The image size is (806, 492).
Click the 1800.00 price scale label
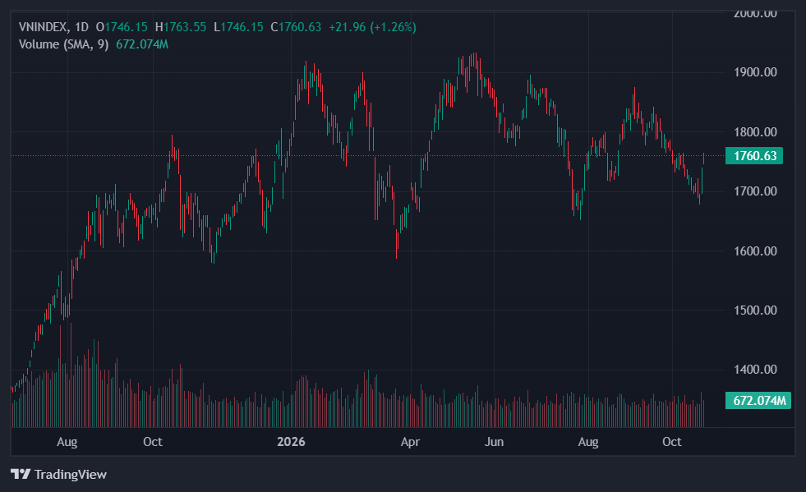pos(755,132)
